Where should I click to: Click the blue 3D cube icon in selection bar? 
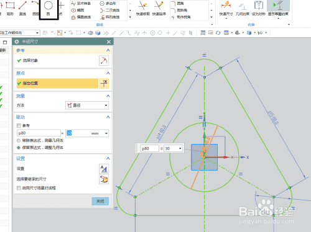(98, 33)
